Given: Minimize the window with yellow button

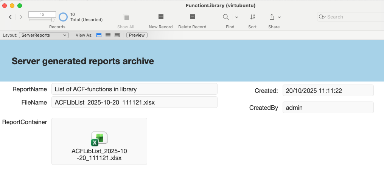Looking at the screenshot, I should click(x=12, y=6).
